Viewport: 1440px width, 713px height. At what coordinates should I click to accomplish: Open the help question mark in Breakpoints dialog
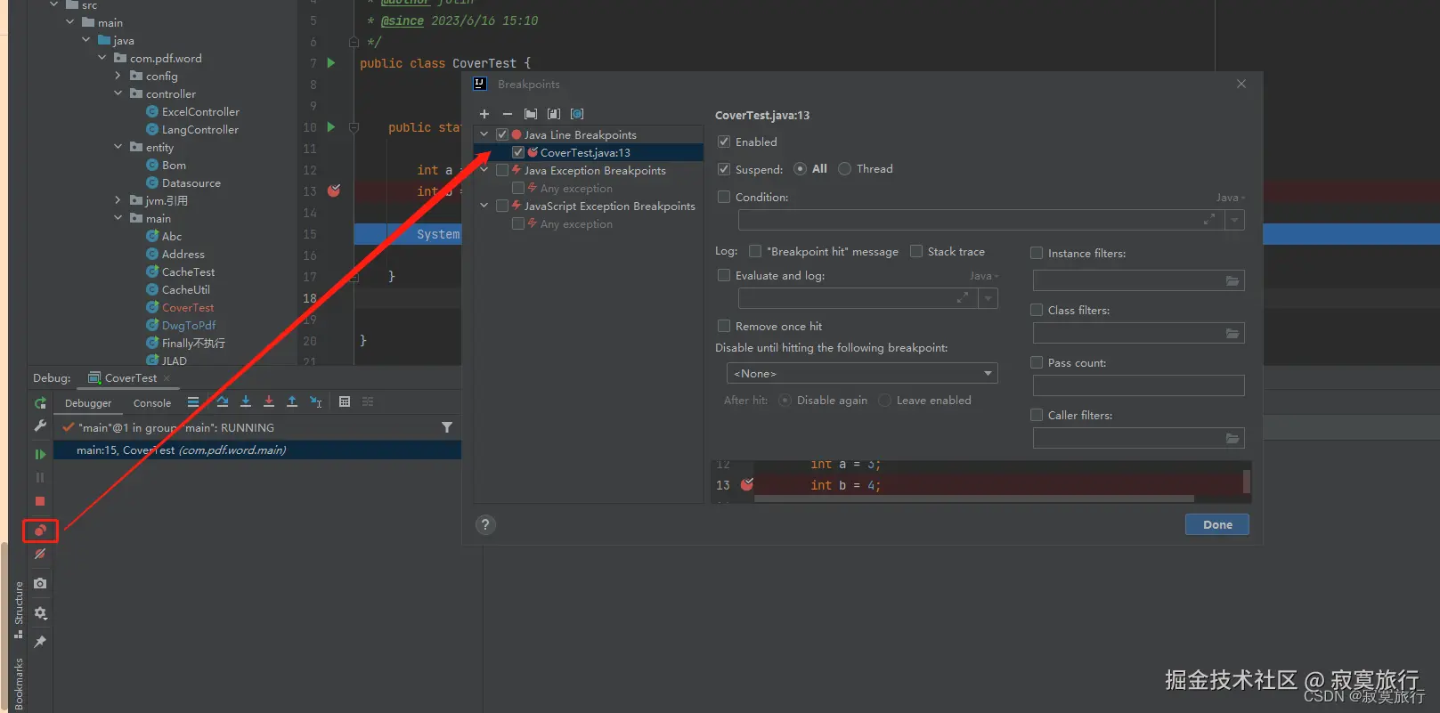click(485, 524)
